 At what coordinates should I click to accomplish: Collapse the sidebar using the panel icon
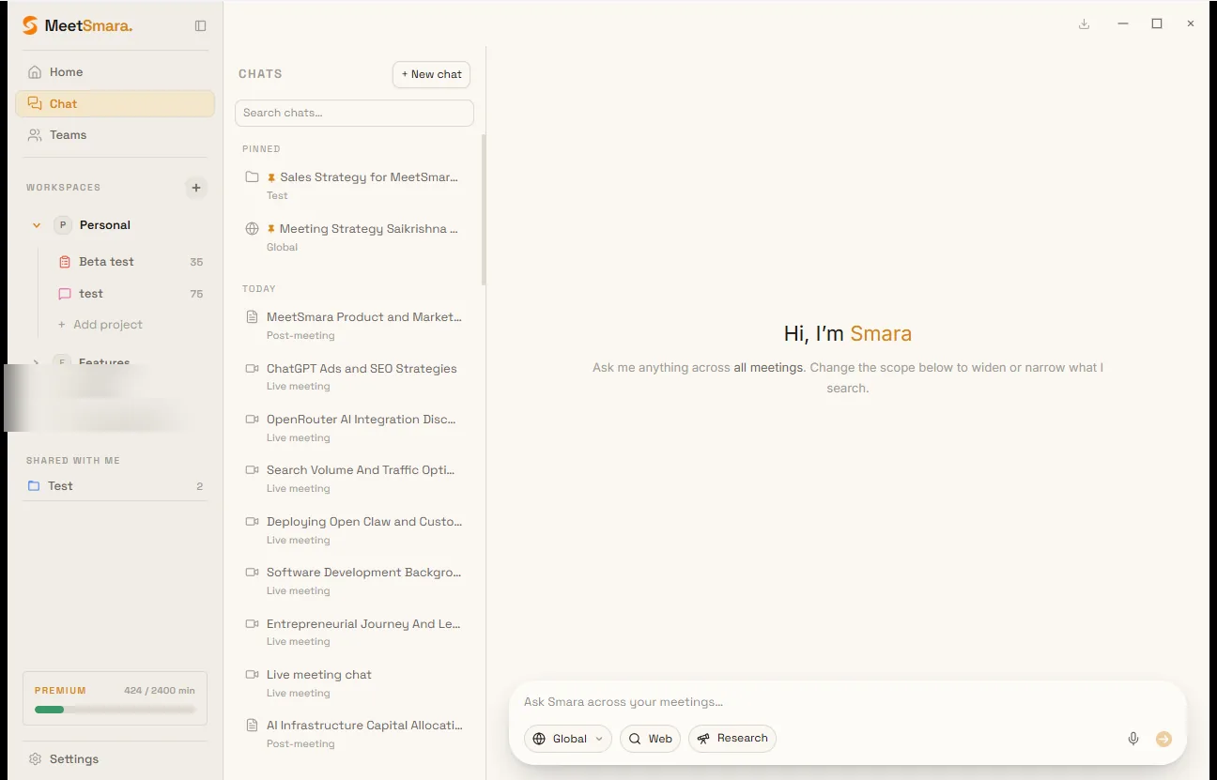pos(200,26)
